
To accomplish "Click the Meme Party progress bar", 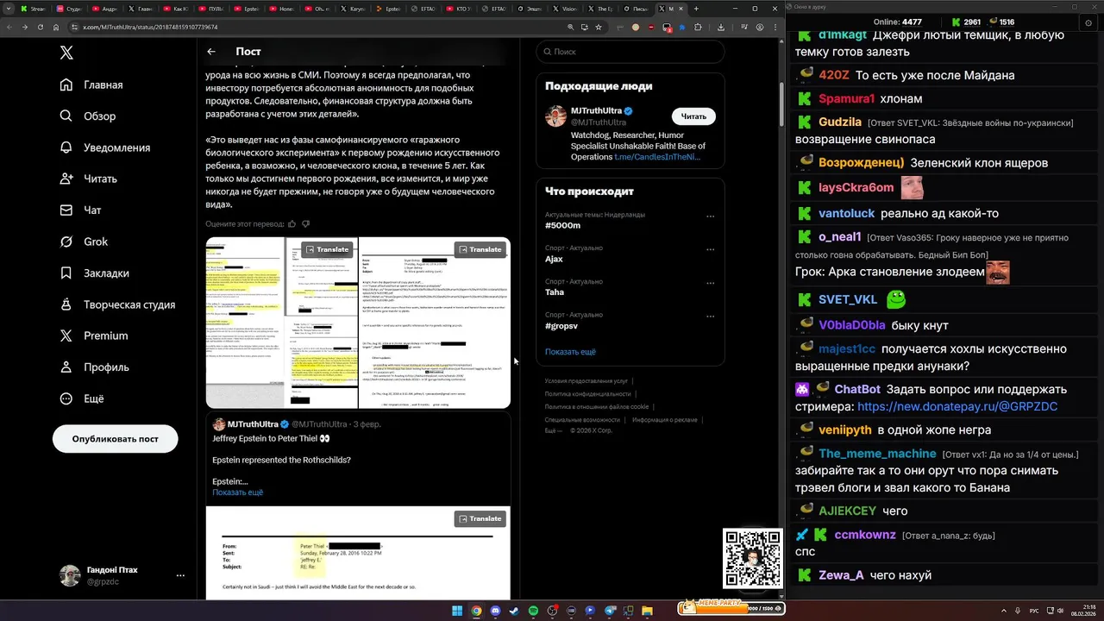I will (x=731, y=608).
